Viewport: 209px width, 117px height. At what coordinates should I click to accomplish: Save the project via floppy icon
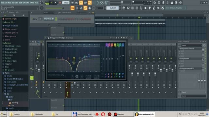[x=172, y=3]
